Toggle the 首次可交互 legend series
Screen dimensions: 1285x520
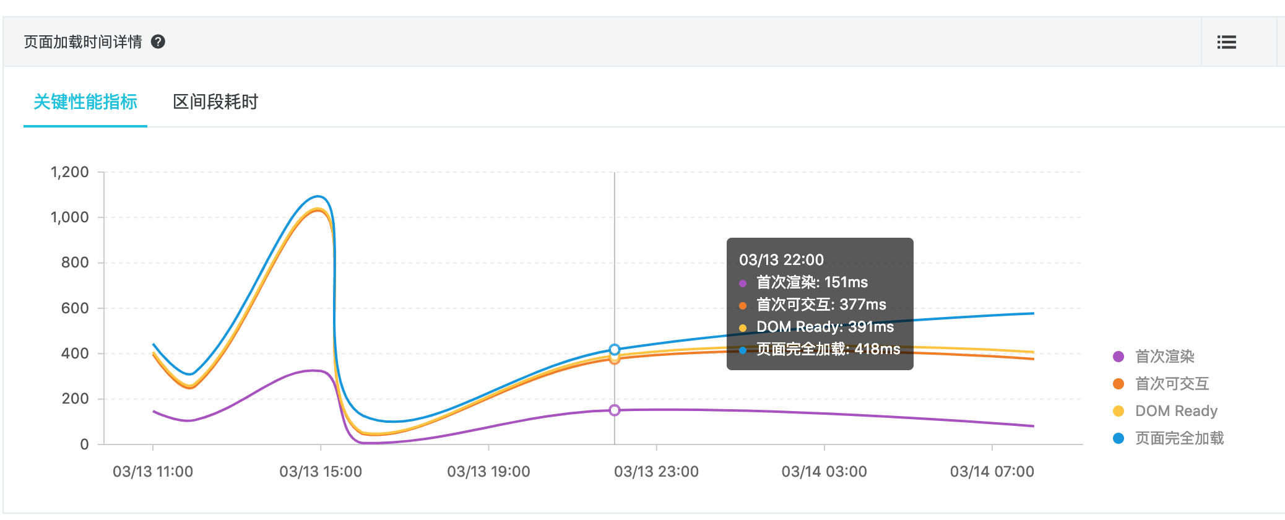pos(1161,384)
